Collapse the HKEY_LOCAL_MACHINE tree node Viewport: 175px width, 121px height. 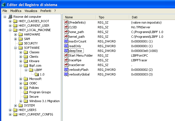10,30
